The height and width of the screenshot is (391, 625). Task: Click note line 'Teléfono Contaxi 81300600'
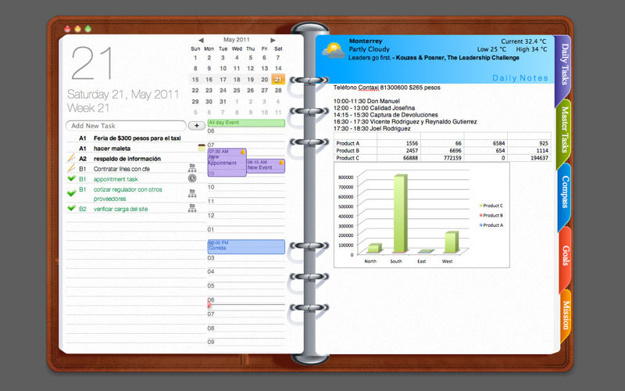(387, 88)
